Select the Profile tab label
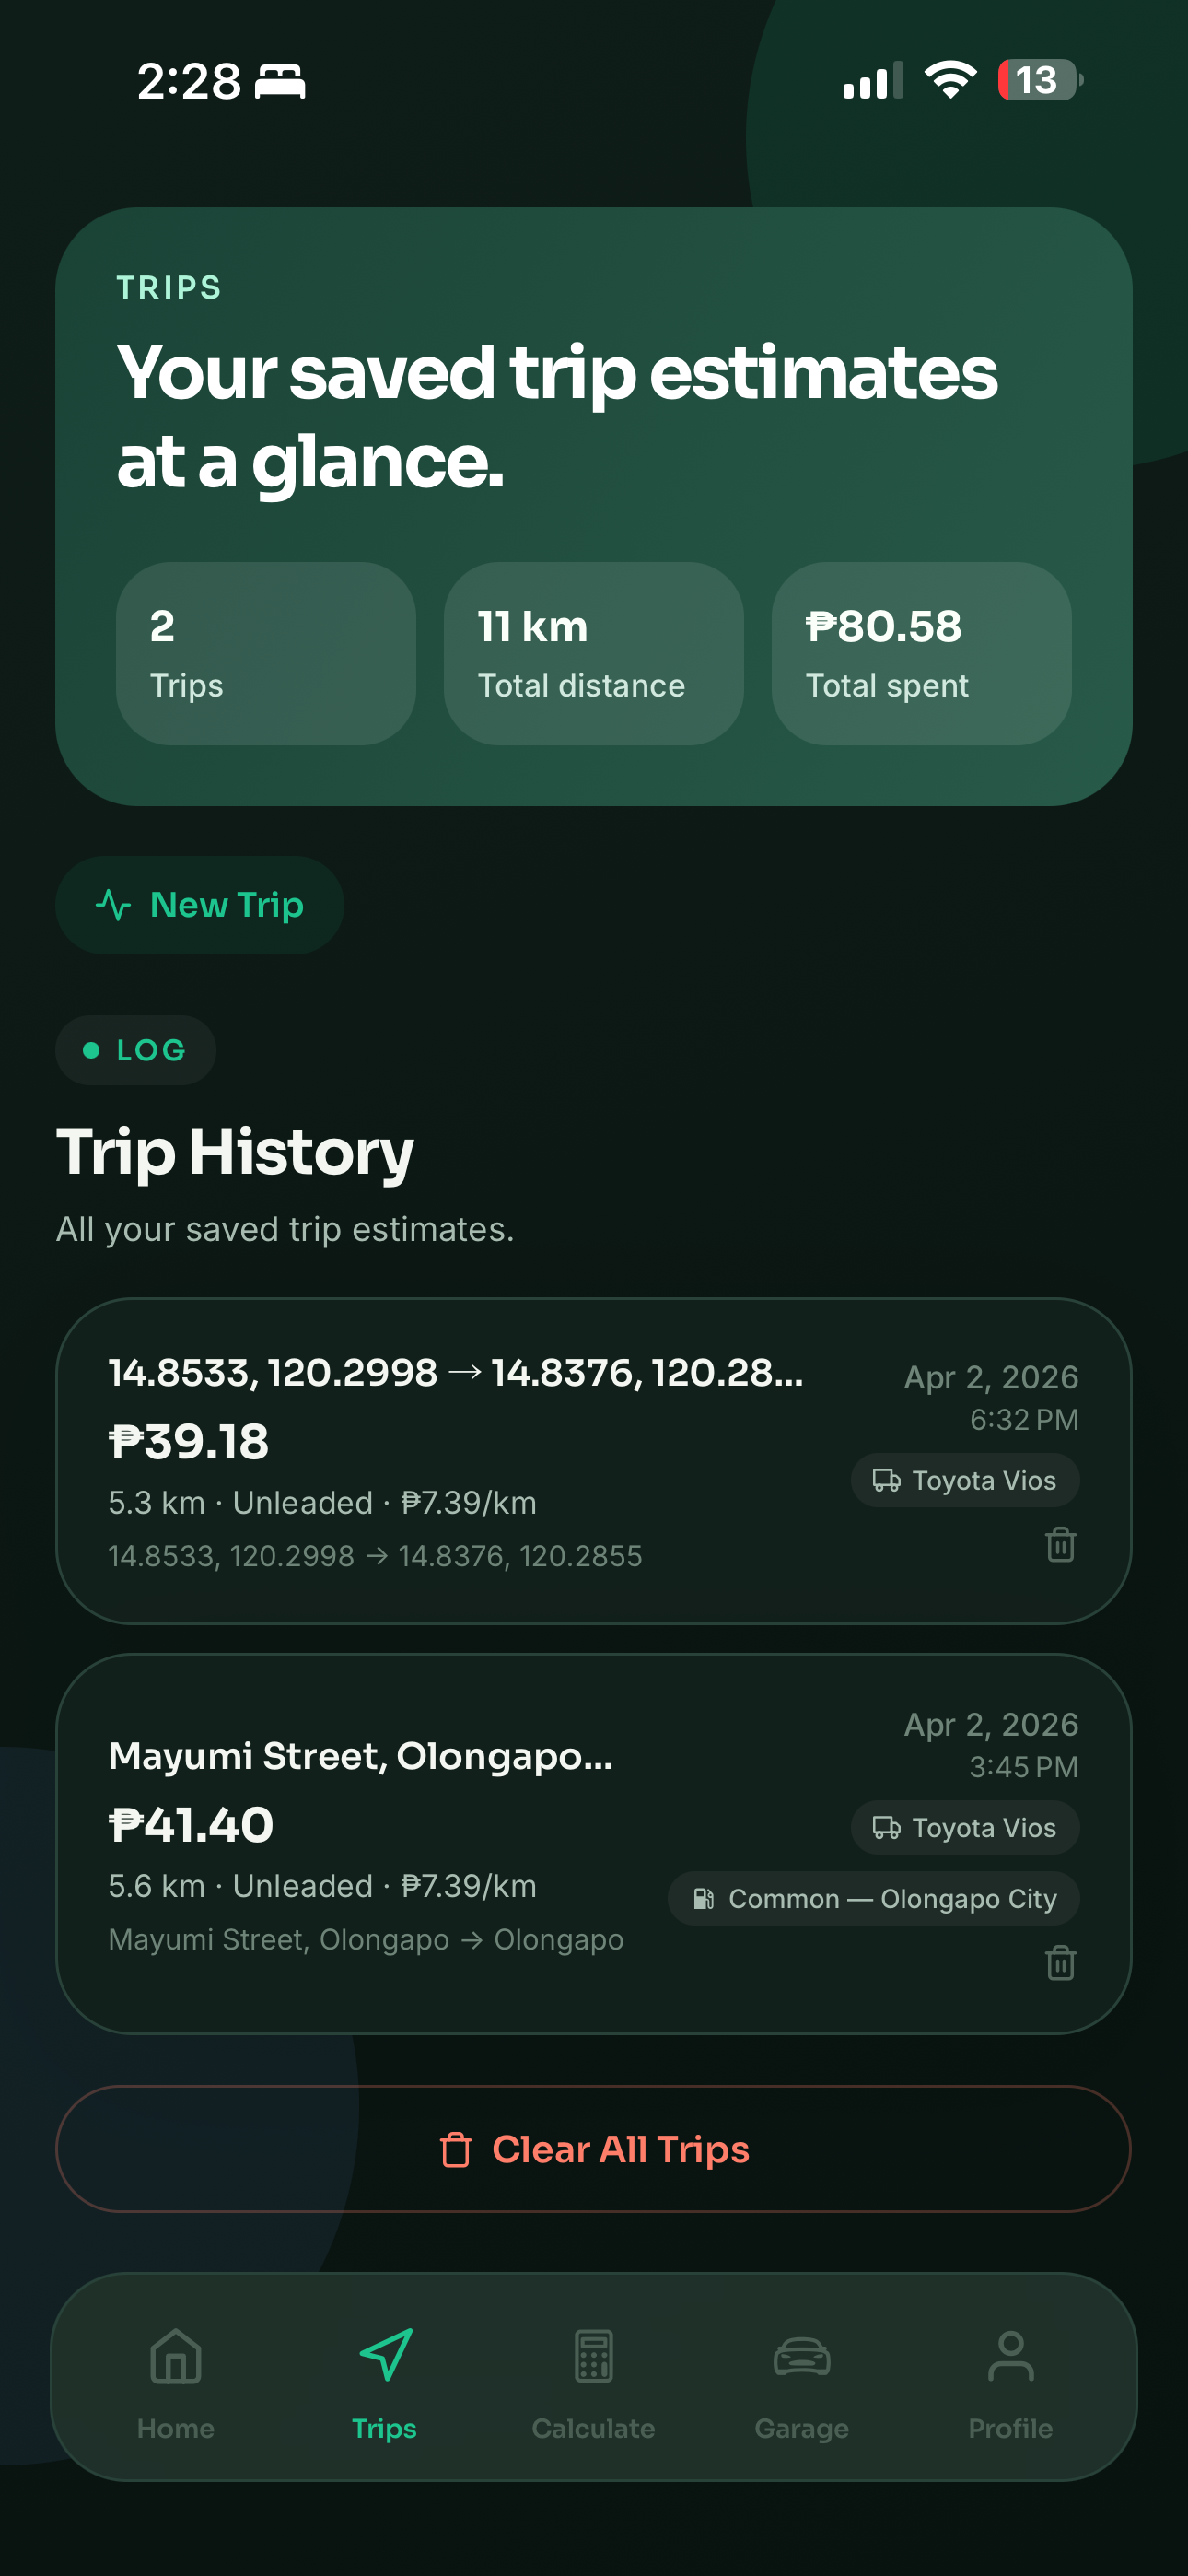The height and width of the screenshot is (2576, 1188). click(x=1010, y=2428)
